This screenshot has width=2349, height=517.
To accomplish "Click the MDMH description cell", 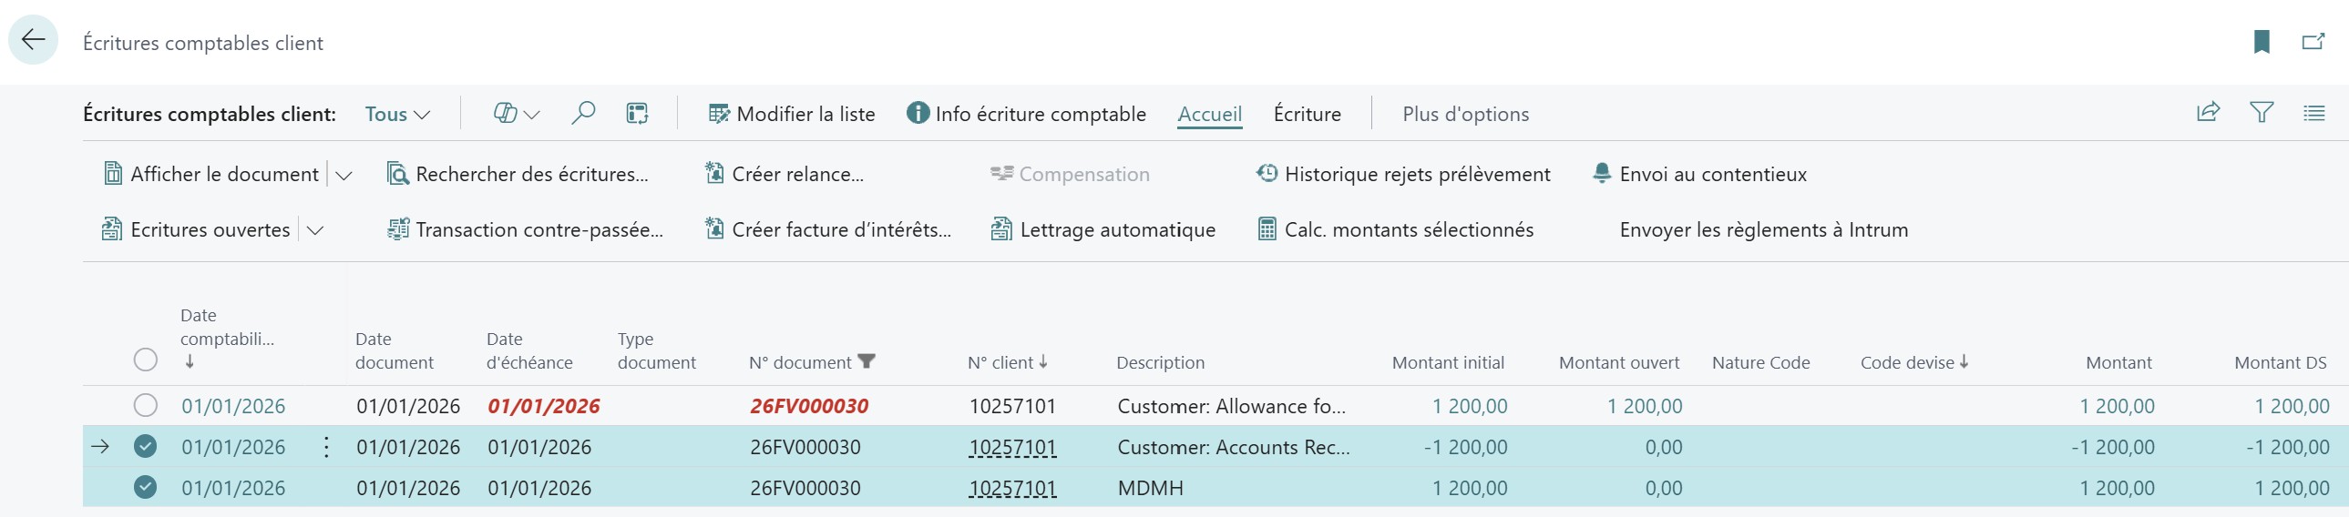I will (x=1150, y=488).
